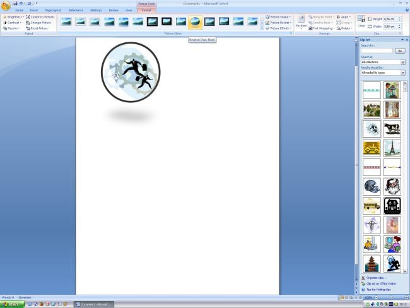Click the Width value field
The image size is (410, 308).
coord(390,27)
